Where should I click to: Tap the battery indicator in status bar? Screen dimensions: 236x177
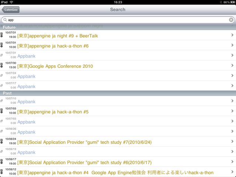point(233,2)
